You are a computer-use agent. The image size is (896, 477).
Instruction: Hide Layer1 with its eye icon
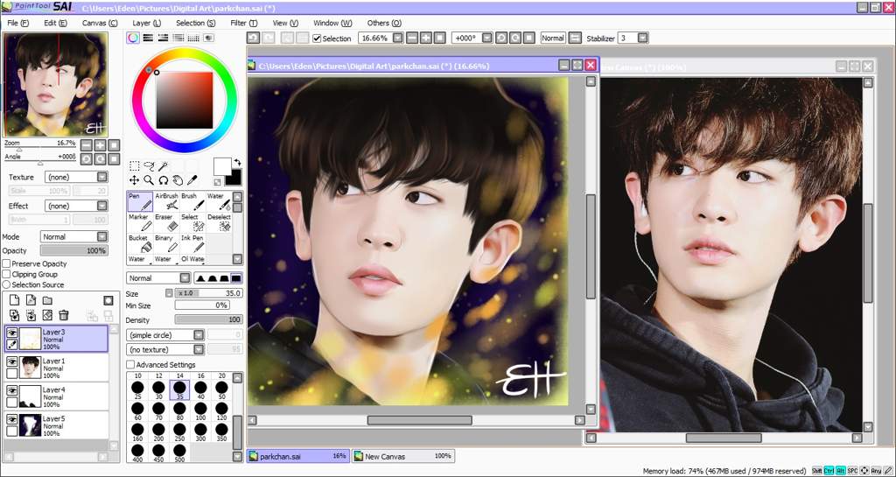point(11,361)
